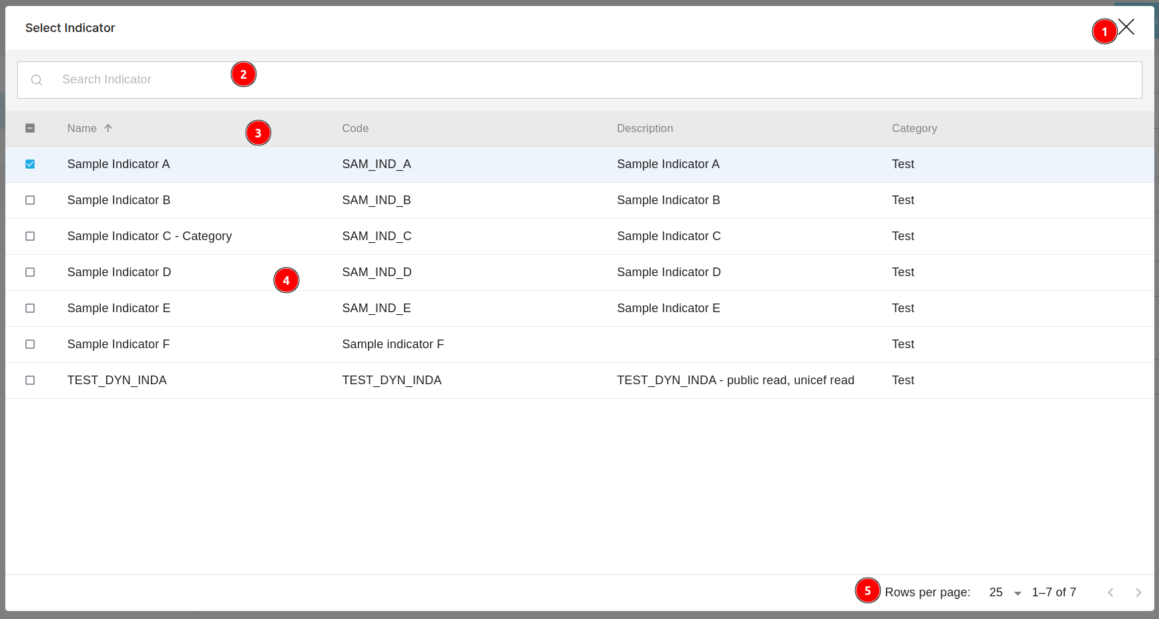Click code SAM_IND_C
Screen dimensions: 1159x619
point(377,236)
